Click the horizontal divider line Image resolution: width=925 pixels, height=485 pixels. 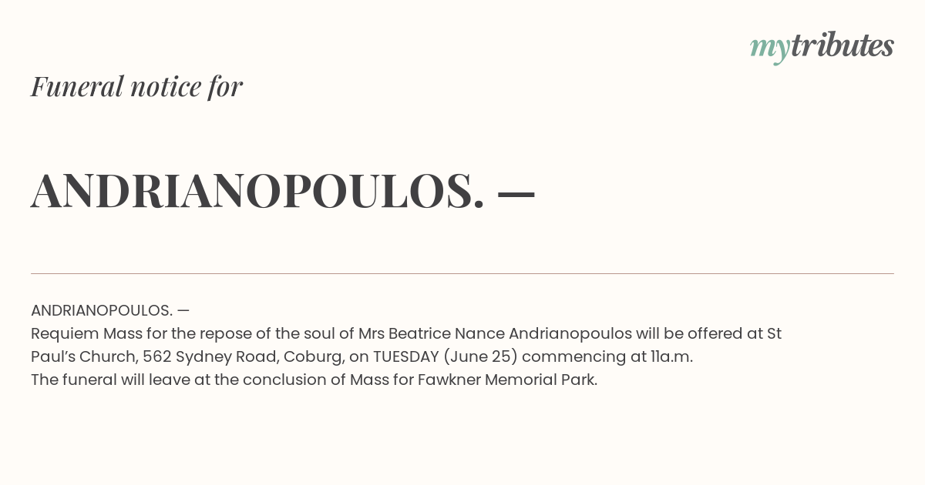tap(462, 273)
